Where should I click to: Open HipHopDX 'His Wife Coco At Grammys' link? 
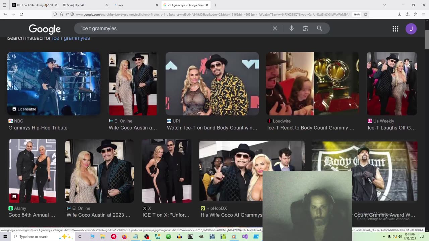coord(232,215)
